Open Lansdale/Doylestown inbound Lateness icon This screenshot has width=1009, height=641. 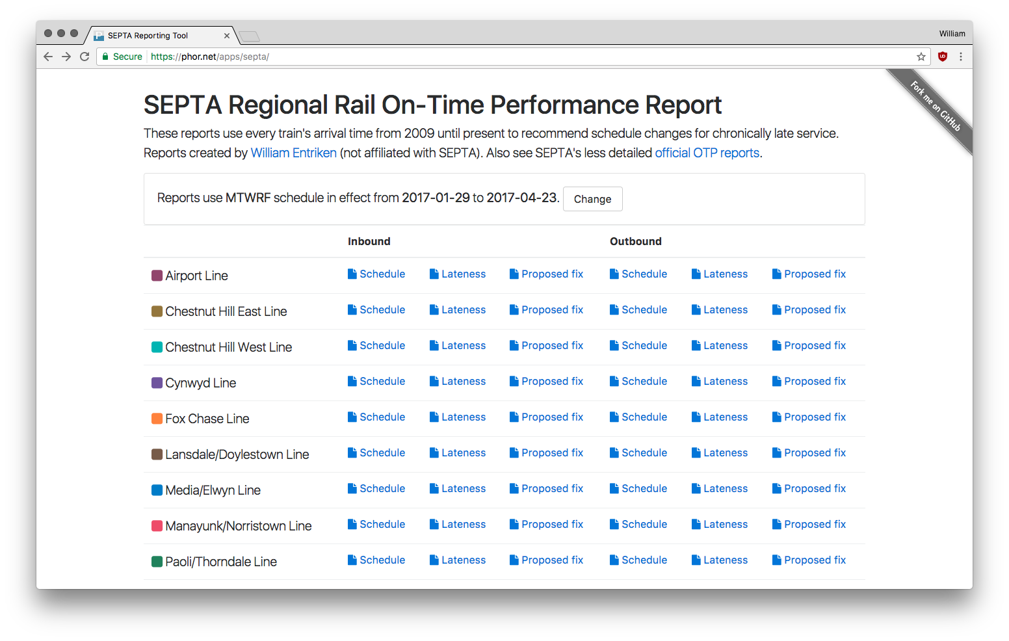click(434, 453)
